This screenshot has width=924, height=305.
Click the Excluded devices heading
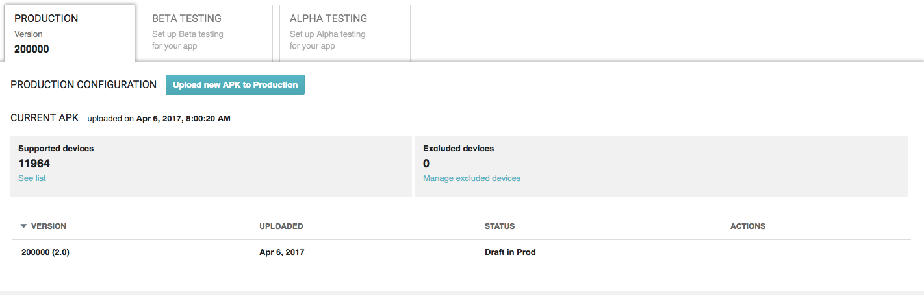(x=458, y=149)
